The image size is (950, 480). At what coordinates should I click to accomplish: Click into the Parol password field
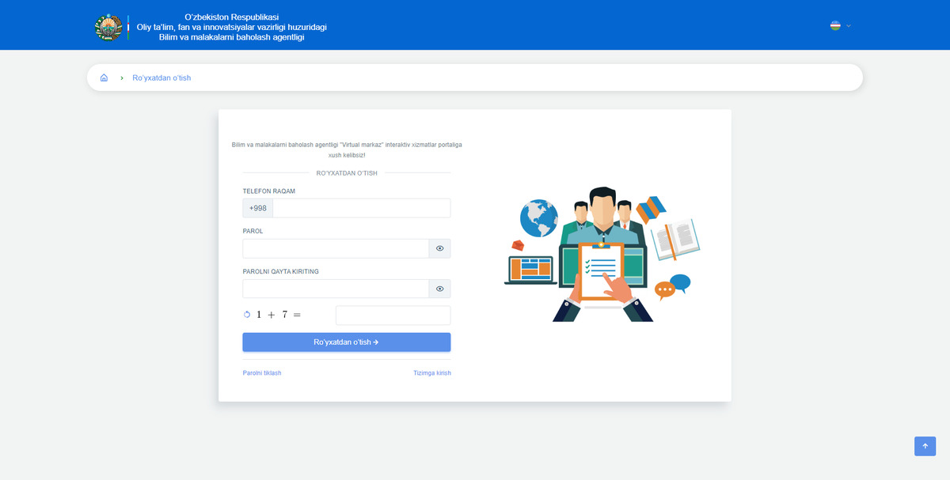pos(336,248)
